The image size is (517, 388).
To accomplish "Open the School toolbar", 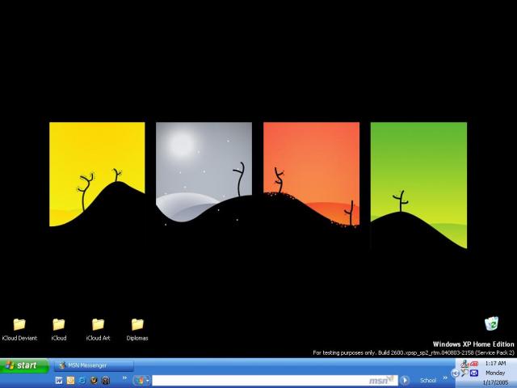I will click(x=428, y=381).
